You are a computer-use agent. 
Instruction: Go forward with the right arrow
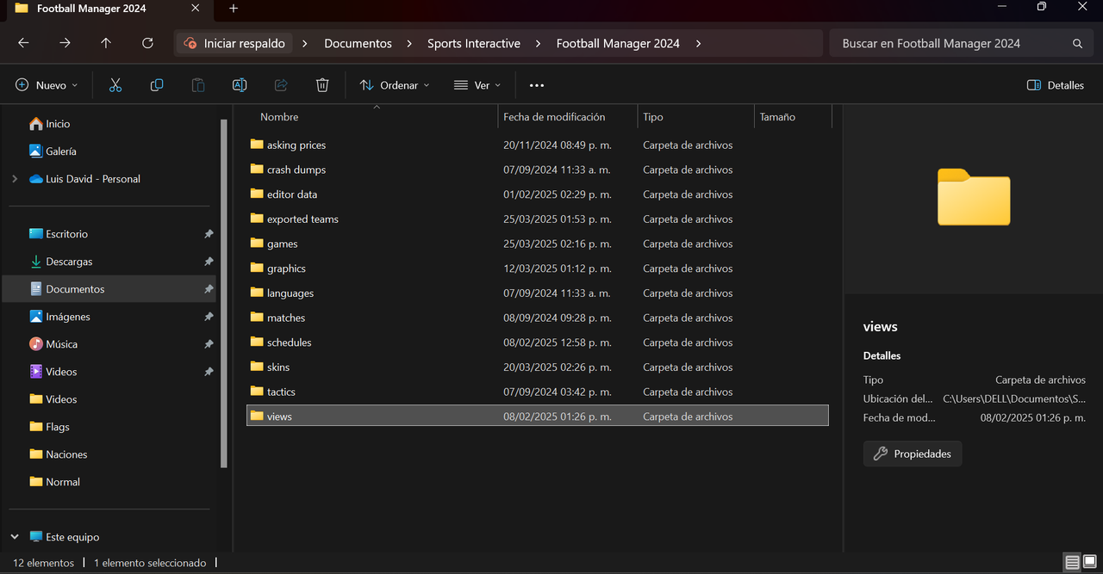click(65, 43)
